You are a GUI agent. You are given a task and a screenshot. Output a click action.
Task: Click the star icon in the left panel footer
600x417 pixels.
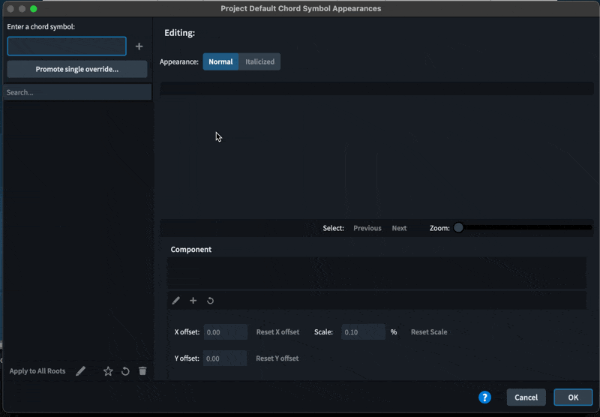[x=108, y=371]
